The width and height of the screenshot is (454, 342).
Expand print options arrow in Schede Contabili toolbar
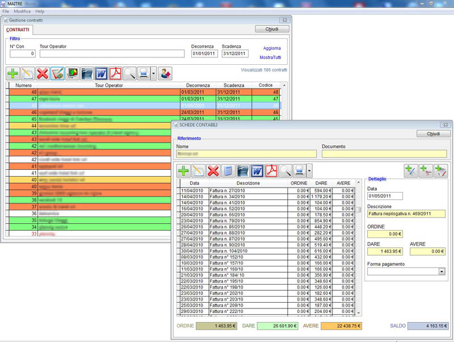(x=309, y=170)
